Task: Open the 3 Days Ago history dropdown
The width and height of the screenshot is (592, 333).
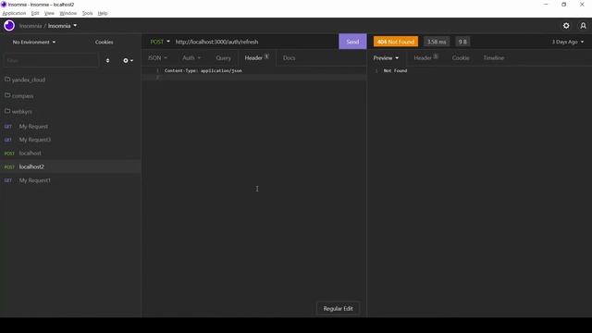Action: point(567,42)
